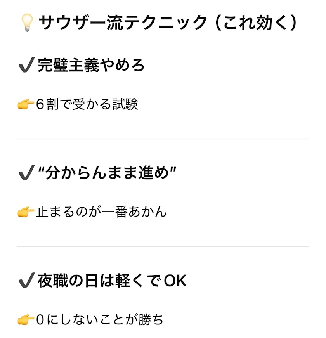
Task: Select the サウザー流テクニック title text
Action: tap(123, 23)
